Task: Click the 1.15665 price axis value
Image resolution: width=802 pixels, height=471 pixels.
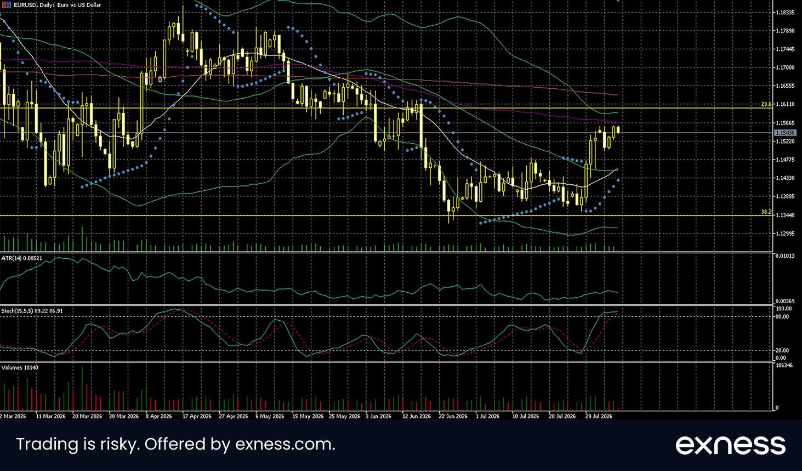Action: click(x=785, y=123)
